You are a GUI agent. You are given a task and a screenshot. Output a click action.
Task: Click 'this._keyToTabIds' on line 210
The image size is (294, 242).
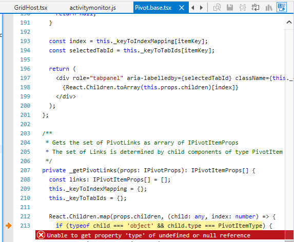pyautogui.click(x=77, y=198)
